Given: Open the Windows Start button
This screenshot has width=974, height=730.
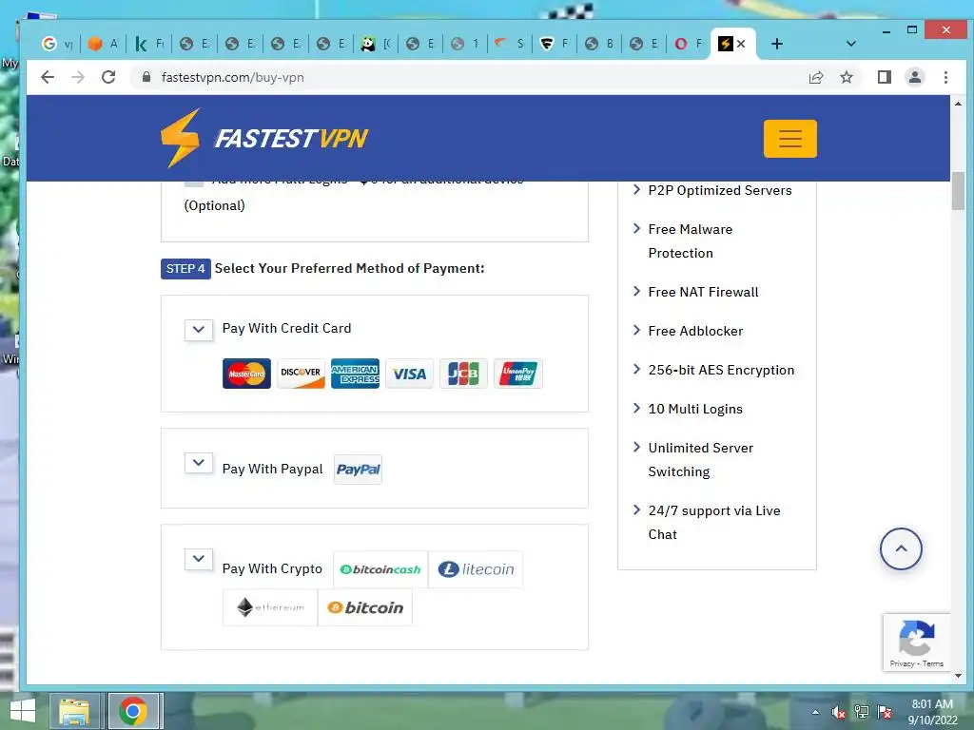Looking at the screenshot, I should click(23, 711).
